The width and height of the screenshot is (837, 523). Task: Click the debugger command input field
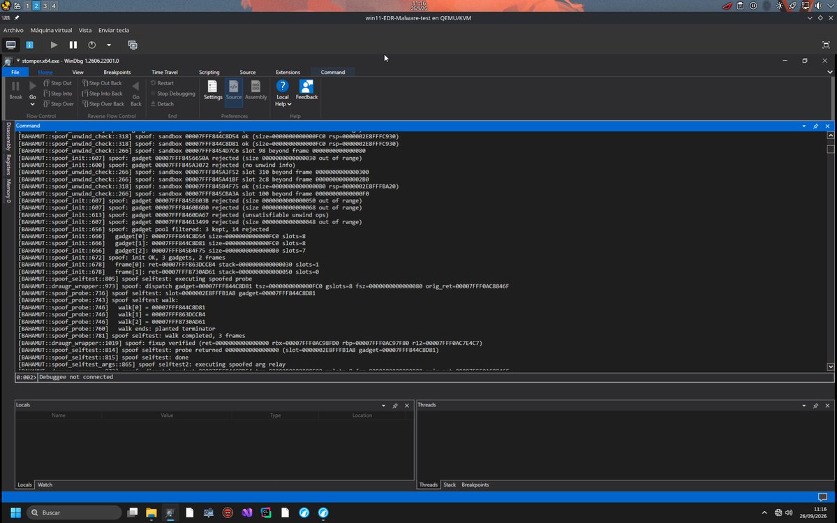point(436,377)
